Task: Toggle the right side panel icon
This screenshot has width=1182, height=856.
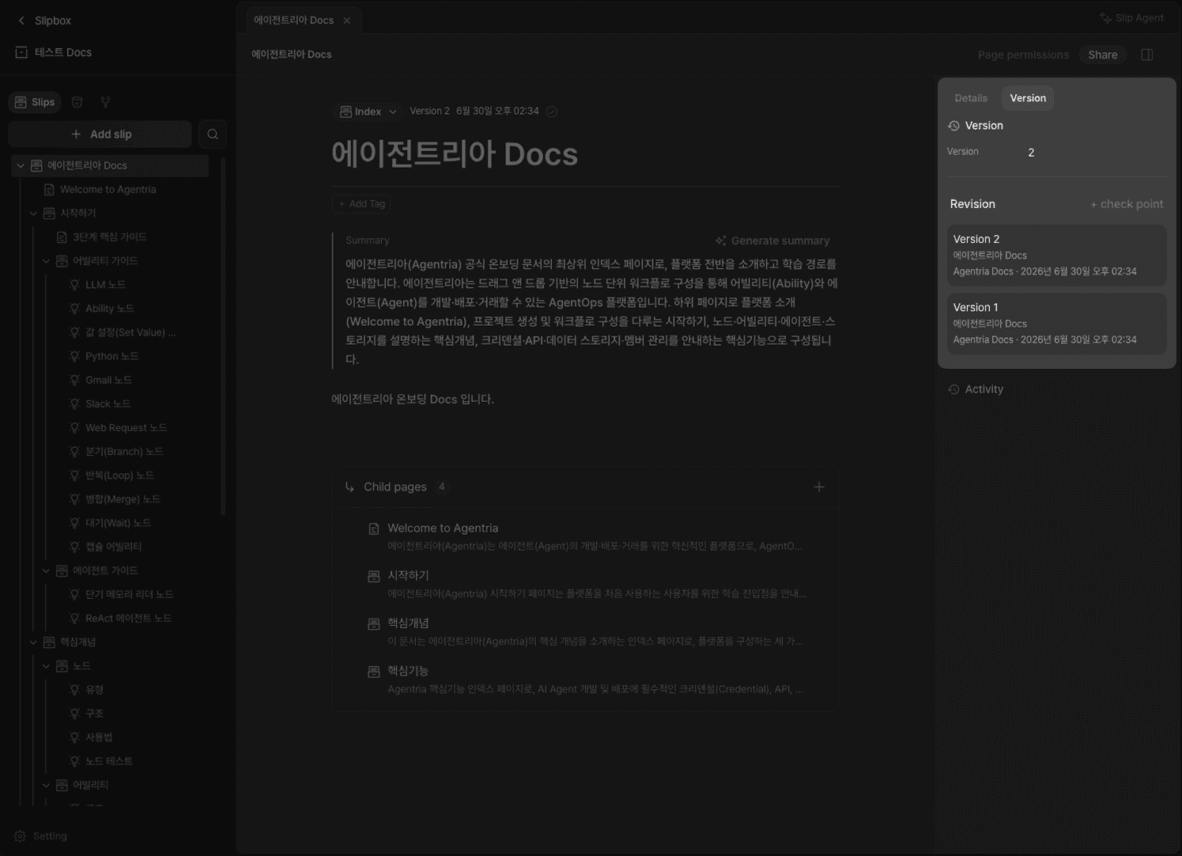Action: coord(1147,55)
